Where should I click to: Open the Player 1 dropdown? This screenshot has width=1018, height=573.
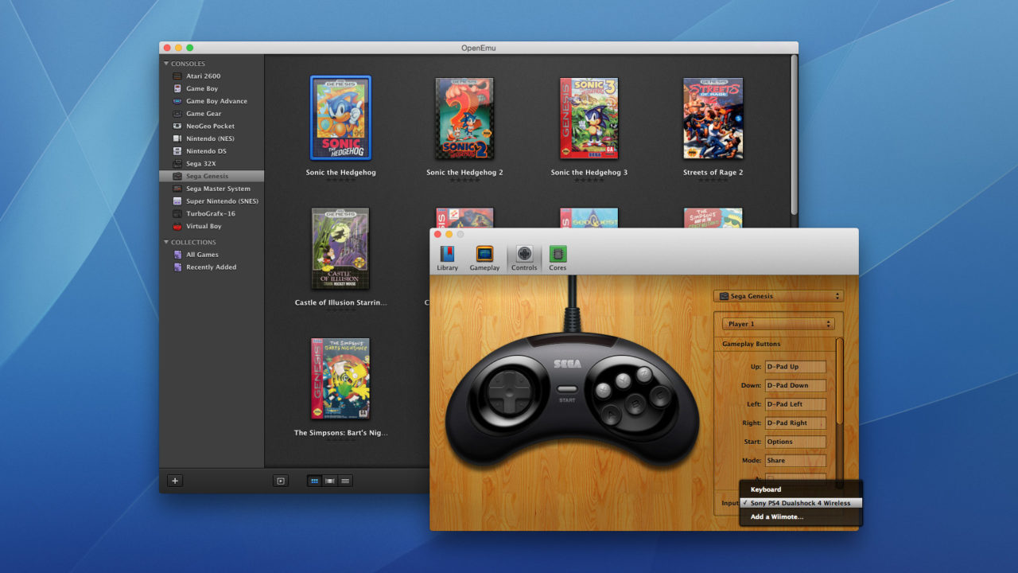tap(779, 324)
